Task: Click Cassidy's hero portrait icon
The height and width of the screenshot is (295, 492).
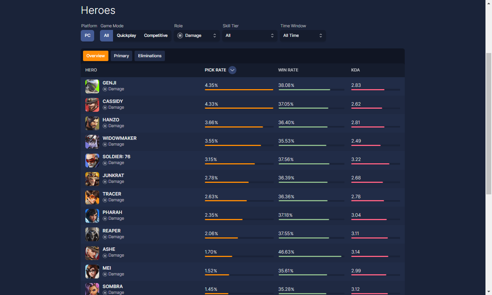Action: coord(92,105)
